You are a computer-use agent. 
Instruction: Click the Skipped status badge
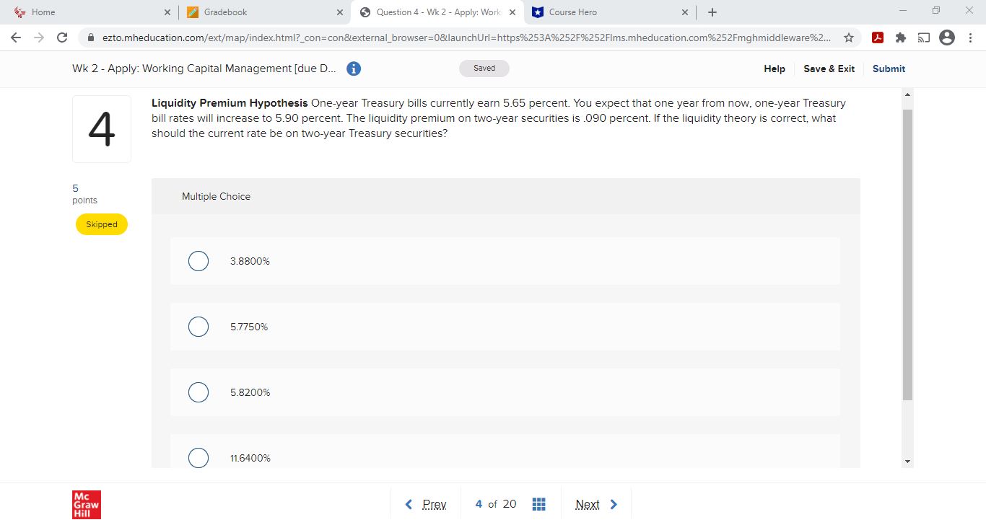point(102,224)
